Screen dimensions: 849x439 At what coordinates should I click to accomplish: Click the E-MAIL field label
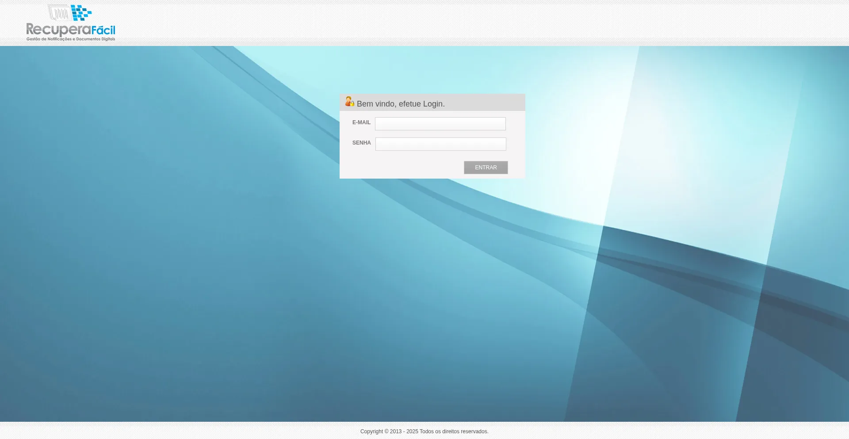[361, 122]
